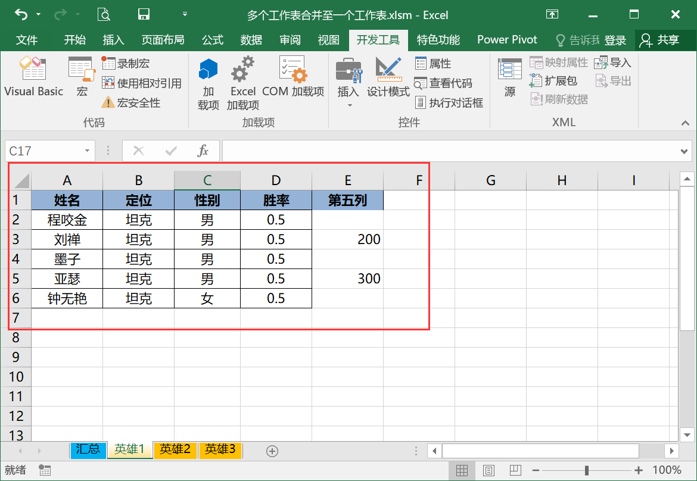This screenshot has height=481, width=697.
Task: Switch to Page Layout (页面布局) tab
Action: coord(163,40)
